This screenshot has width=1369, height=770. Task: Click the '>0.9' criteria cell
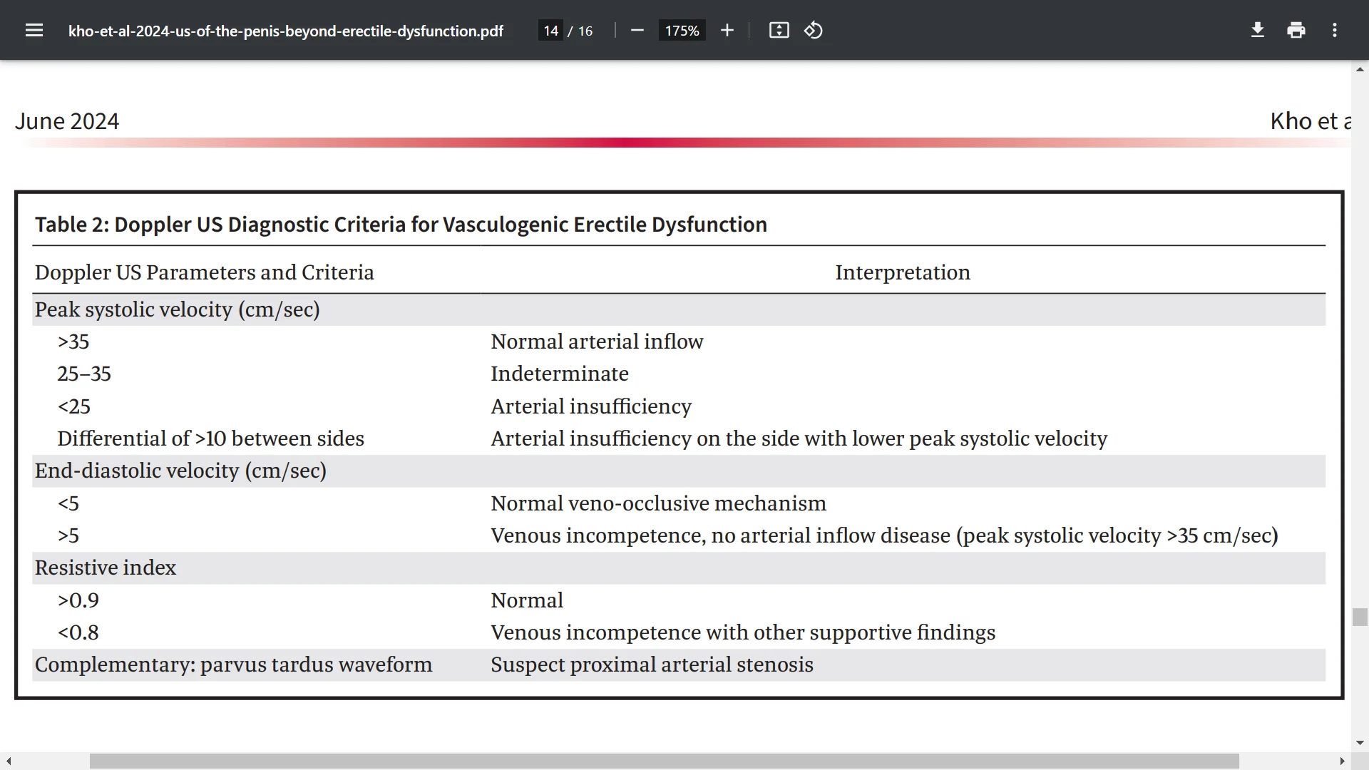tap(78, 600)
